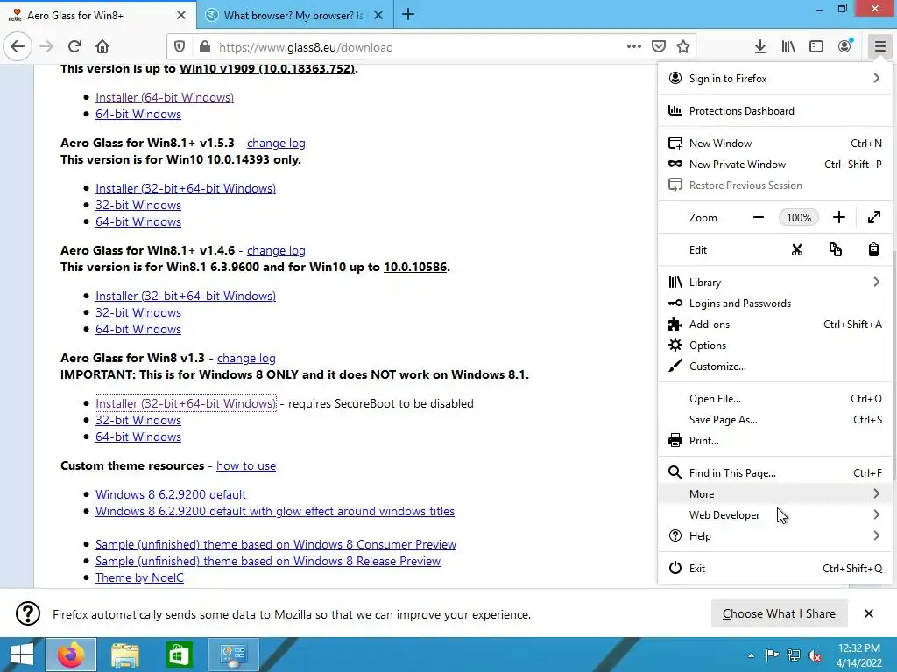This screenshot has height=672, width=897.
Task: Dismiss the data sharing notification bar
Action: coord(868,613)
